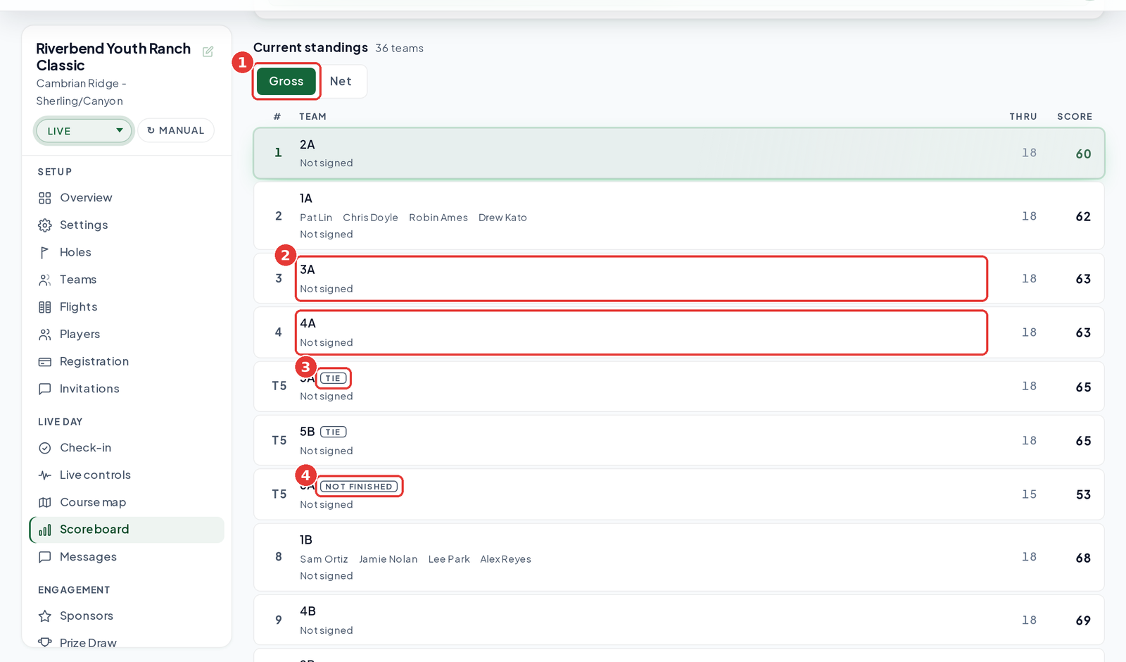Click the edit pencil icon beside tournament name
This screenshot has height=662, width=1126.
click(208, 51)
